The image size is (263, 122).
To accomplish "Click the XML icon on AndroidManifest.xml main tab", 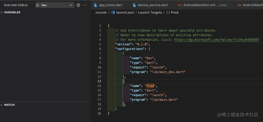I will pyautogui.click(x=180, y=5).
